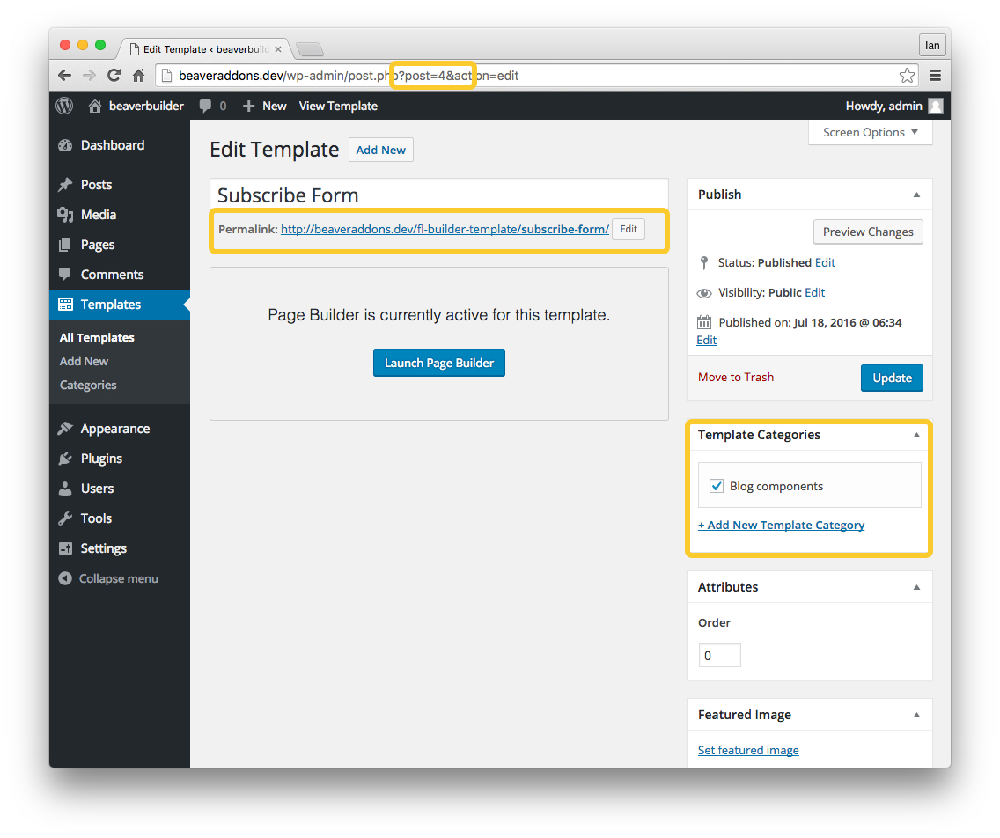Screen dimensions: 1000x838
Task: Collapse the Attributes panel
Action: [x=916, y=587]
